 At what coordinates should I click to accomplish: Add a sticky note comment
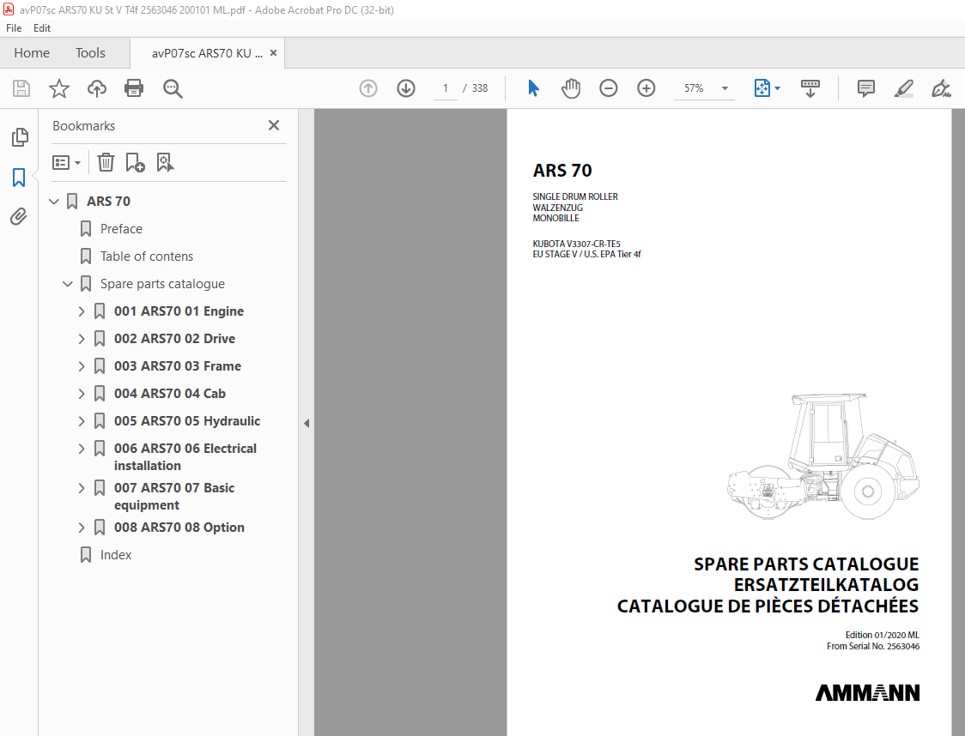point(866,88)
